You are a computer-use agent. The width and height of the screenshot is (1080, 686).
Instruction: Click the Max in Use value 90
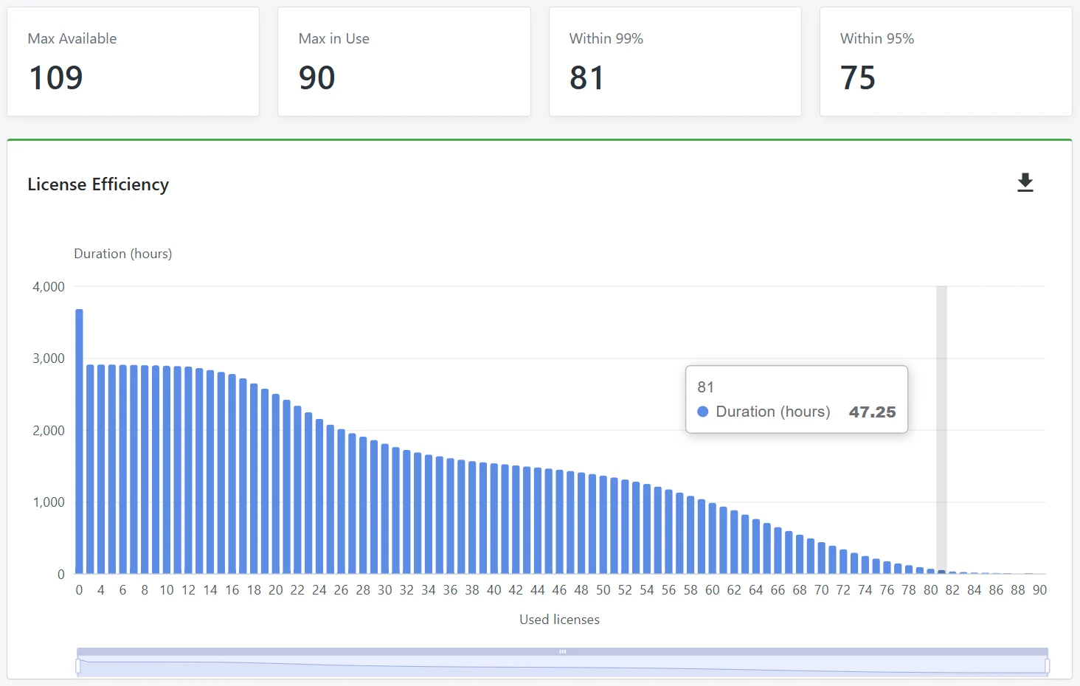[317, 77]
